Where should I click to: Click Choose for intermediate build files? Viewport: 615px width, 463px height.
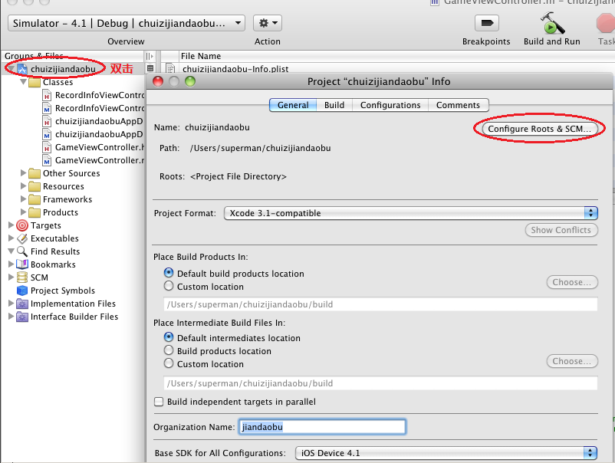(x=572, y=361)
